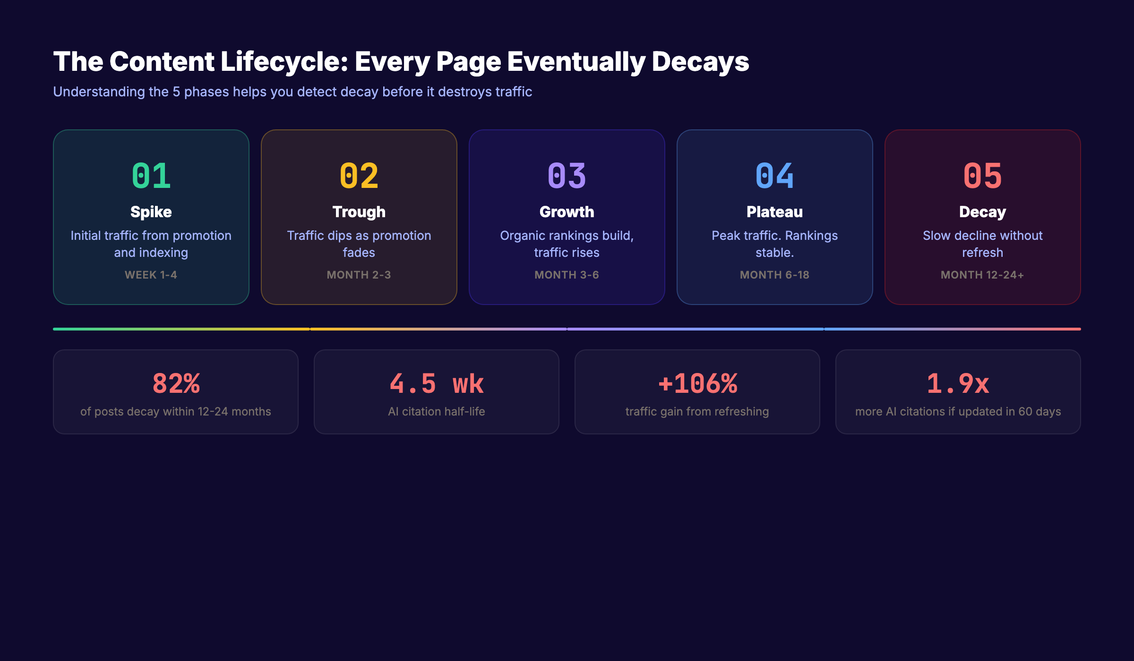The width and height of the screenshot is (1134, 661).
Task: Click the subtitle about detecting decay
Action: pos(293,92)
